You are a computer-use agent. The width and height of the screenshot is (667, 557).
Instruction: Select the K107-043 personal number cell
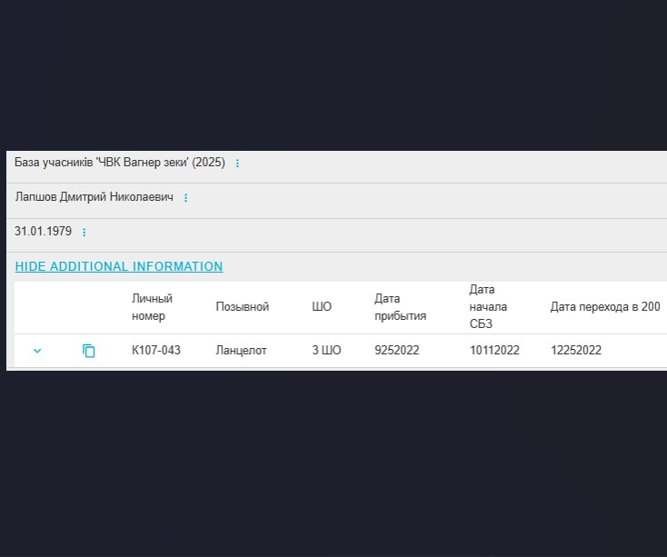[x=156, y=351]
